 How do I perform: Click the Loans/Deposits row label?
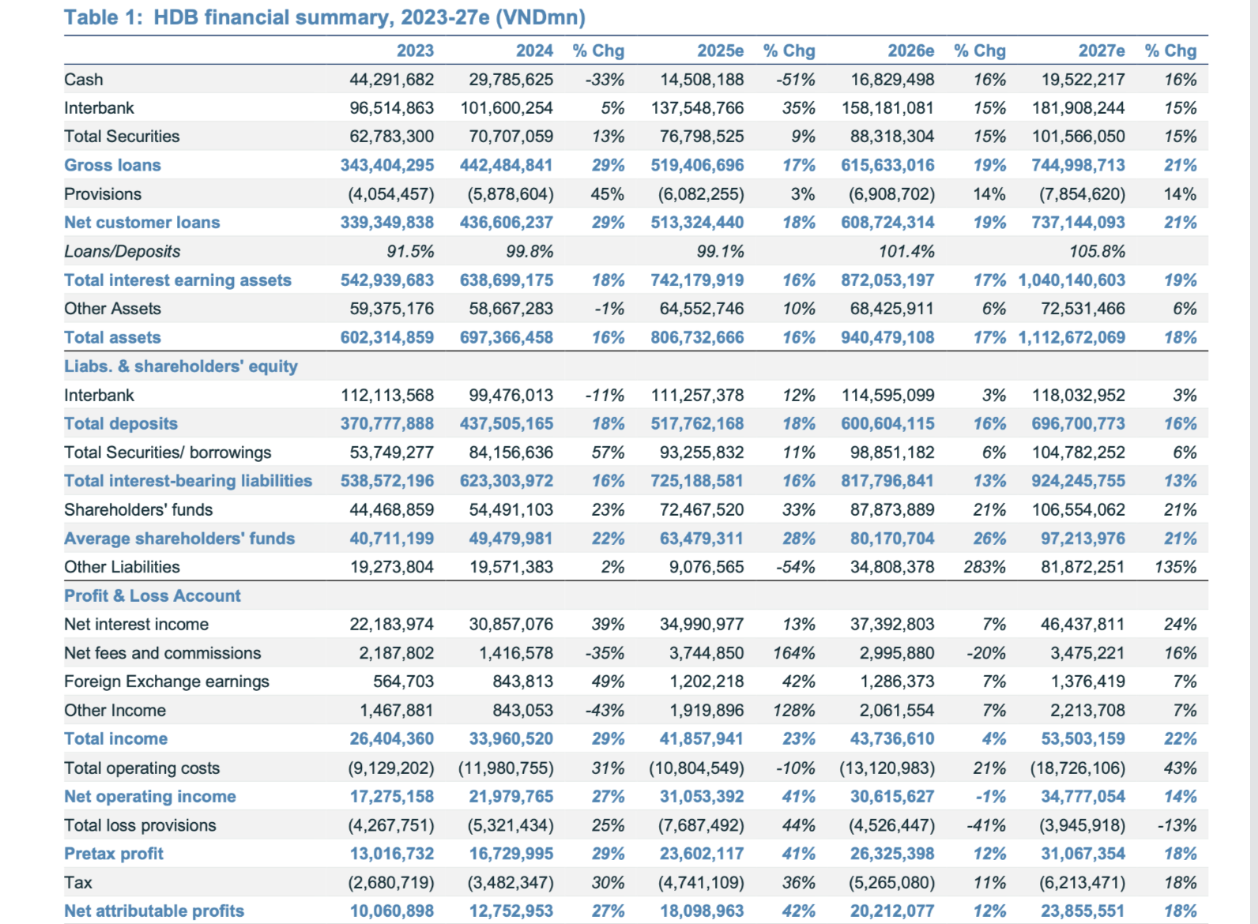pos(122,251)
